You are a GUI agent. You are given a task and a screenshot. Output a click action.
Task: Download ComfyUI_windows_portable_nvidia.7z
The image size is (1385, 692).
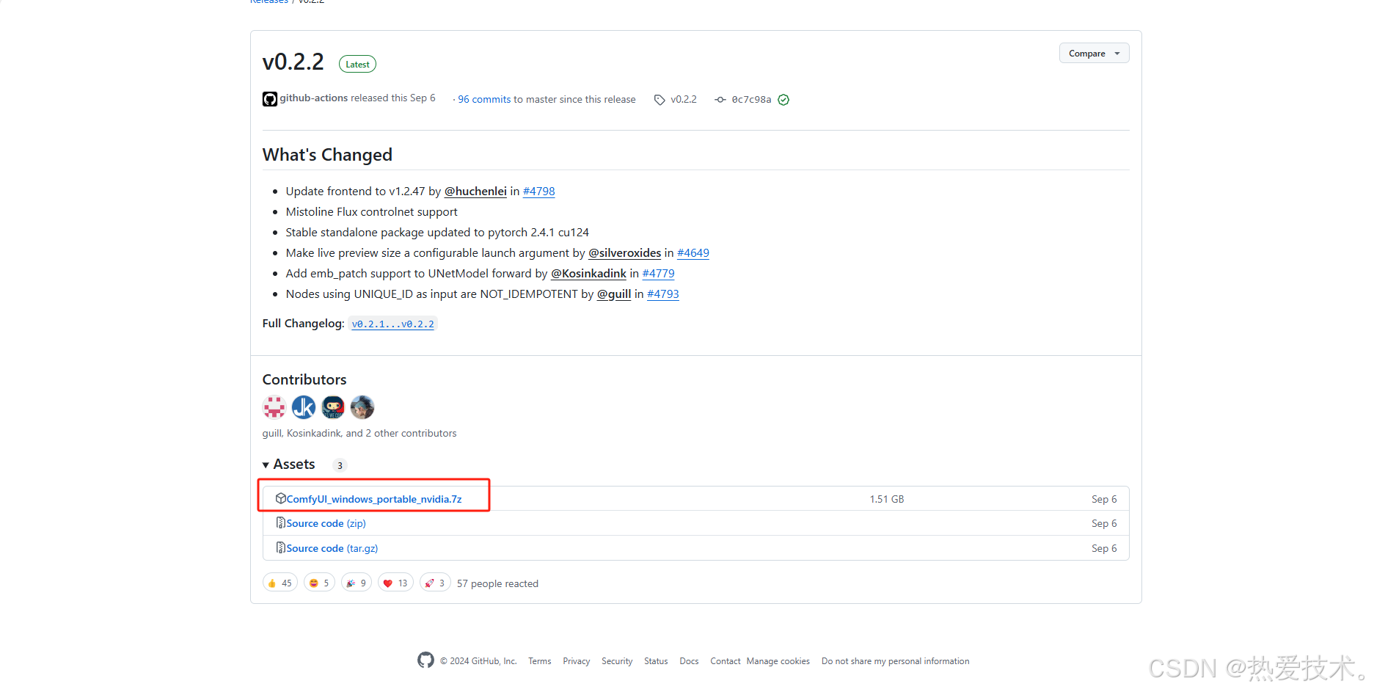pos(374,500)
